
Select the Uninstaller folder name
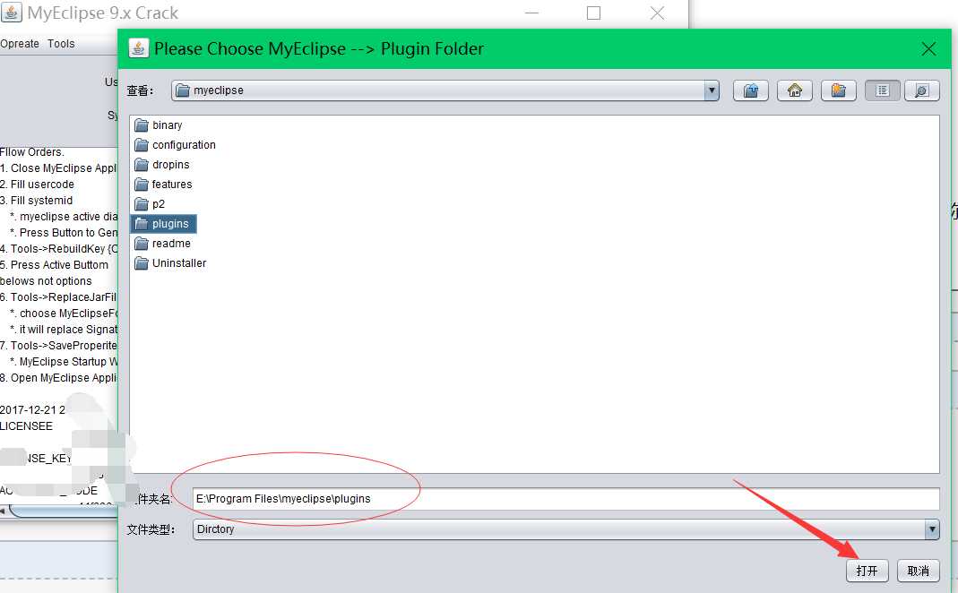(x=179, y=263)
